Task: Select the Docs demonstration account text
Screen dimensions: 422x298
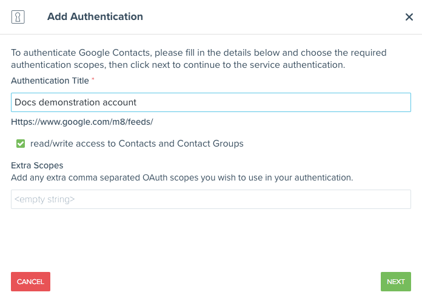Action: 76,102
